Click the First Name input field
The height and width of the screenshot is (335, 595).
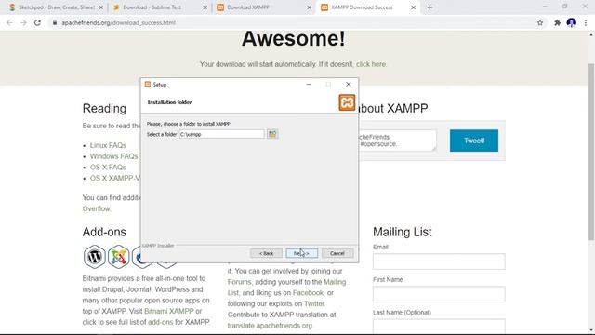[439, 294]
